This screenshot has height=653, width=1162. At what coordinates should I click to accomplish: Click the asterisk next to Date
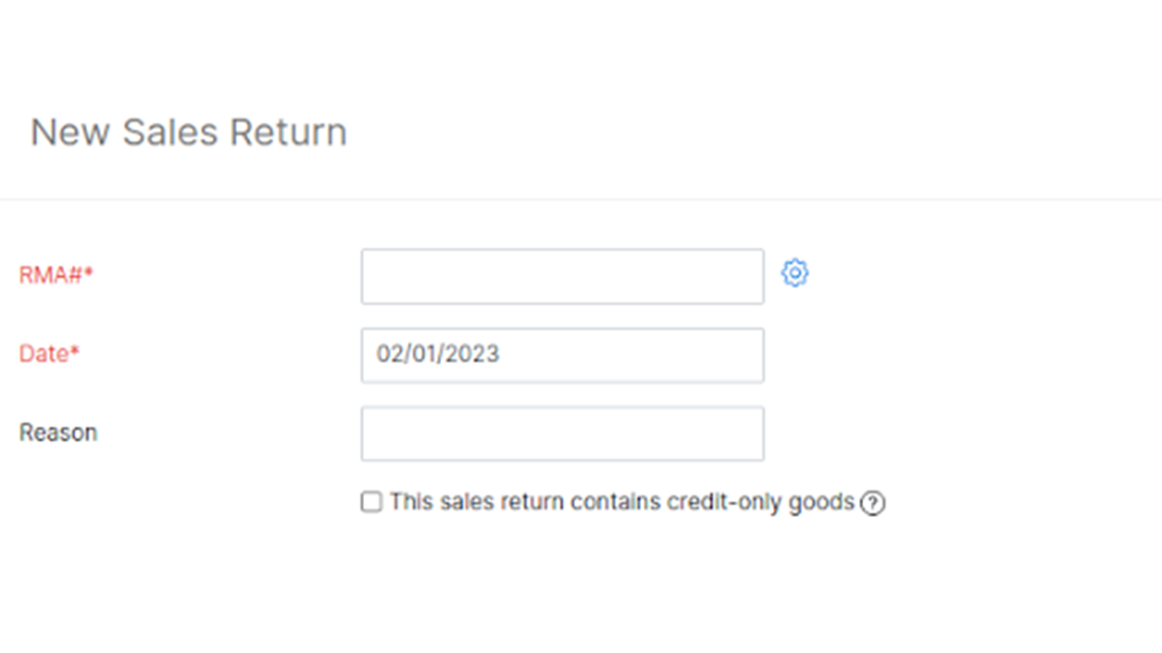click(75, 353)
